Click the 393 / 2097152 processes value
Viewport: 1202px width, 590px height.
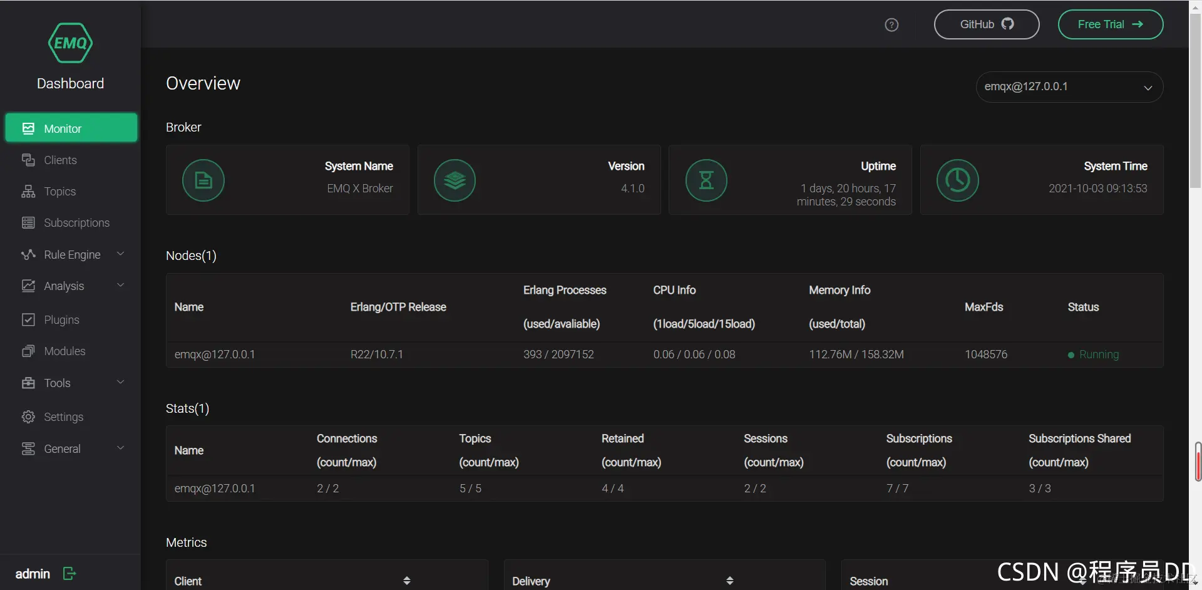tap(558, 355)
